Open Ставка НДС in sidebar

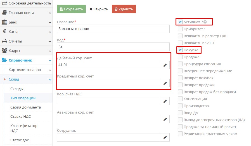[20, 117]
